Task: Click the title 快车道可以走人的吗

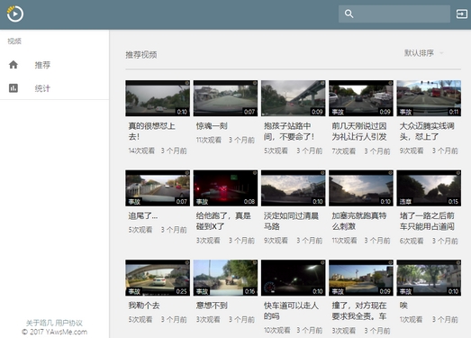Action: click(x=291, y=311)
